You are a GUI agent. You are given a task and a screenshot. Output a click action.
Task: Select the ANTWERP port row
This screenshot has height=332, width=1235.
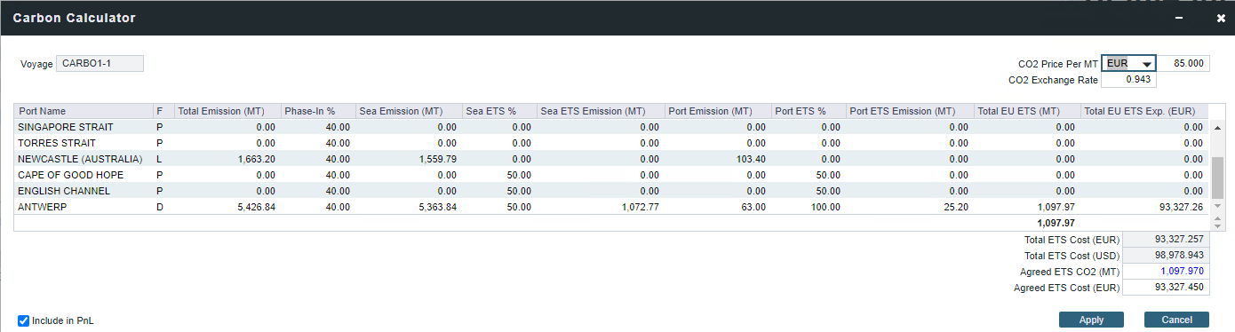pos(612,207)
